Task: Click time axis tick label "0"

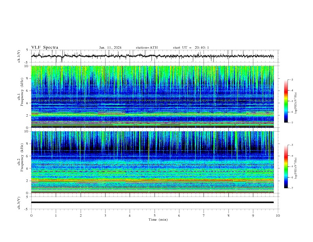Action: point(31,216)
